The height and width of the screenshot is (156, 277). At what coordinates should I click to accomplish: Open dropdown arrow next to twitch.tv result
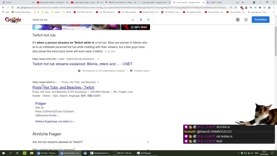tap(98, 82)
